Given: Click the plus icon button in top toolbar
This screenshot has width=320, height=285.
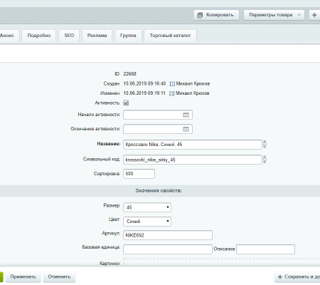Looking at the screenshot, I should (x=314, y=15).
